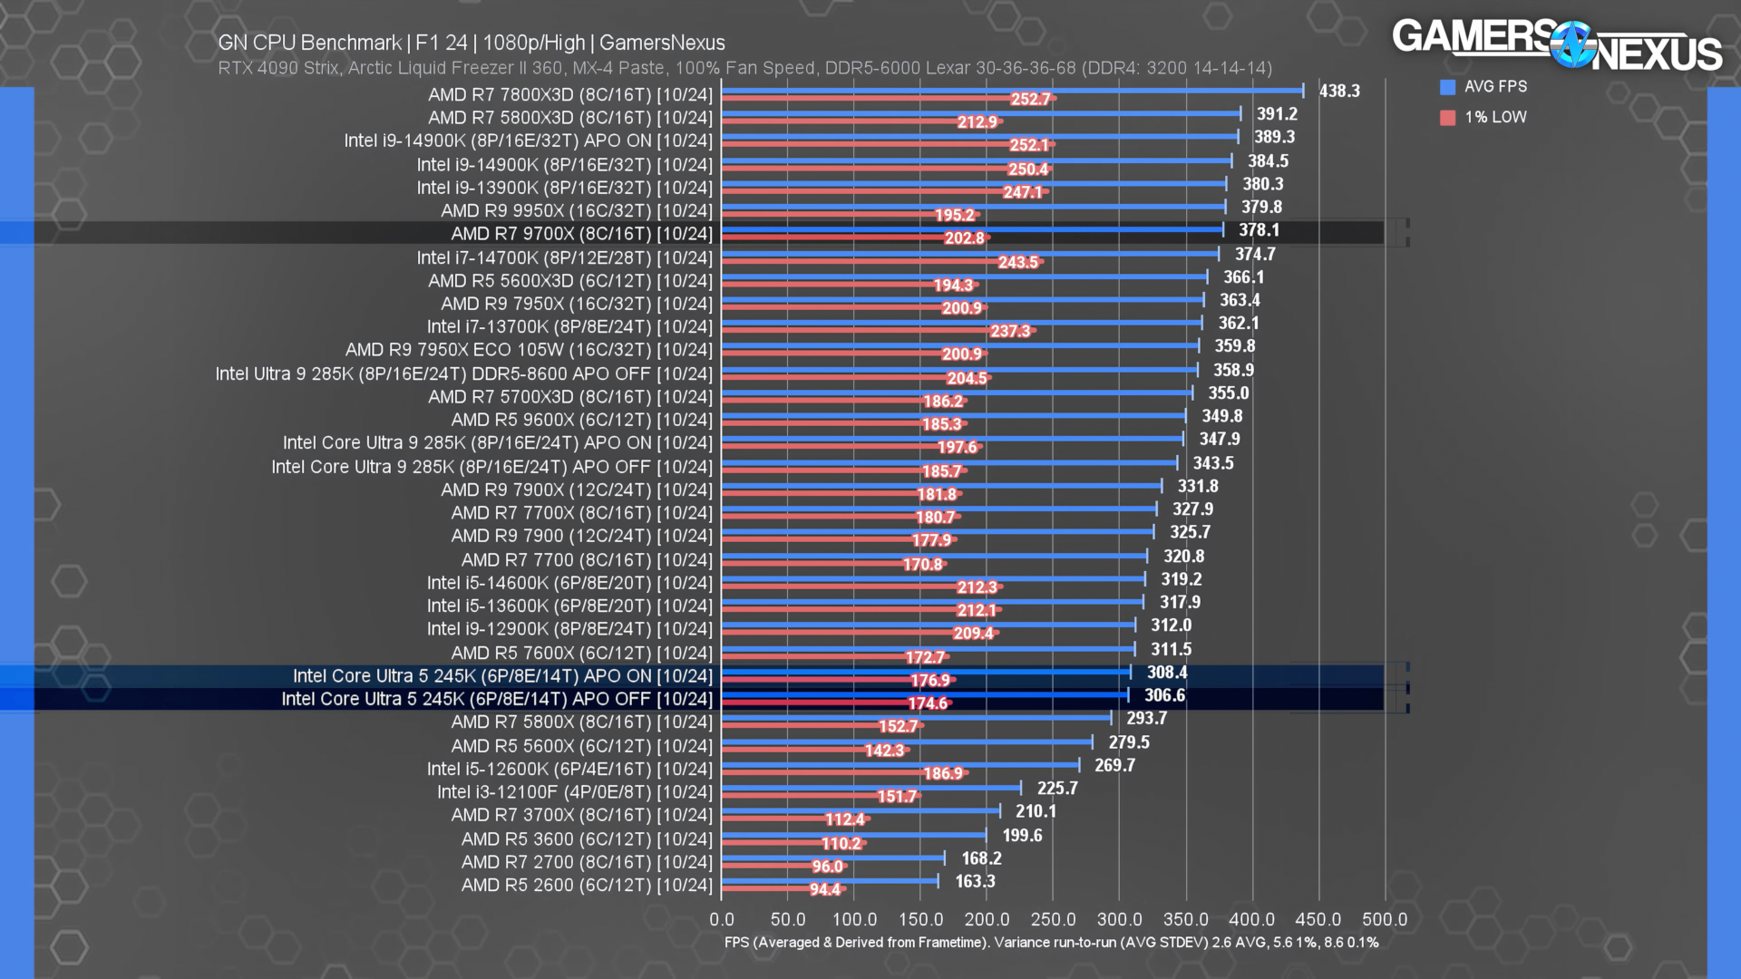This screenshot has width=1741, height=979.
Task: Click the highlighted AMD R7 9700X label
Action: (582, 234)
